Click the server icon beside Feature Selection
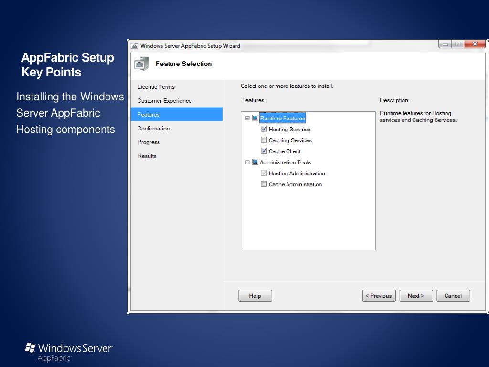The image size is (489, 367). [x=141, y=64]
